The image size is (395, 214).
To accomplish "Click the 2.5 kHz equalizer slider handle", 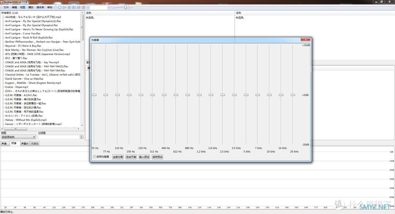I will (x=223, y=95).
